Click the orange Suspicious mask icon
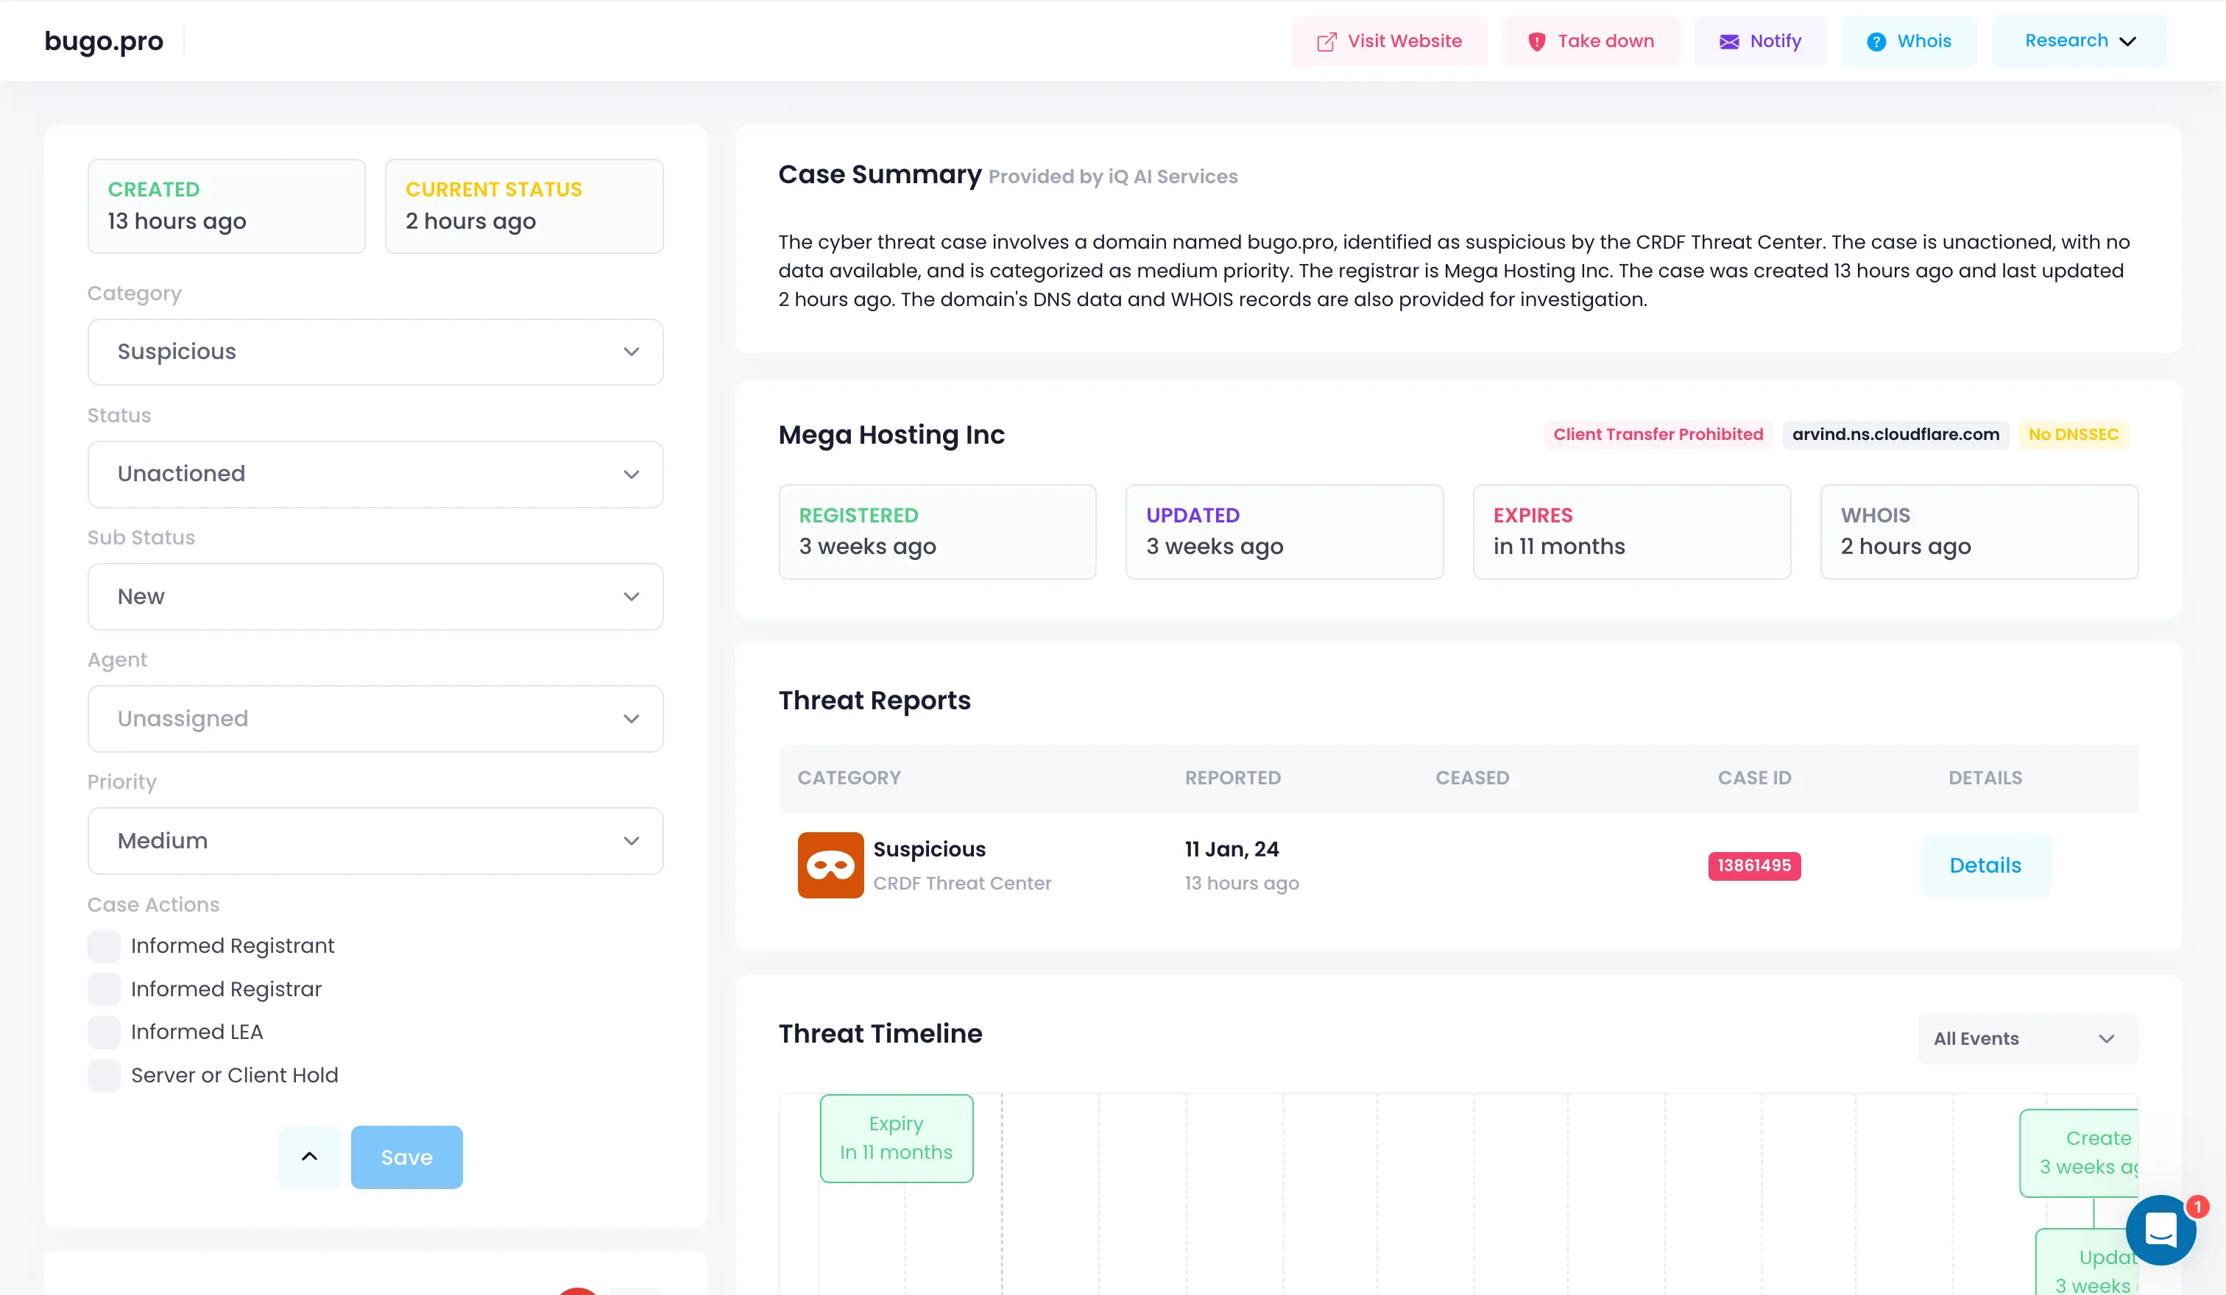 point(830,865)
